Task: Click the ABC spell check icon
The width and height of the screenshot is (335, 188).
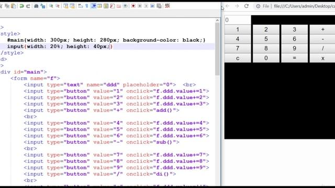Action: tap(167, 6)
